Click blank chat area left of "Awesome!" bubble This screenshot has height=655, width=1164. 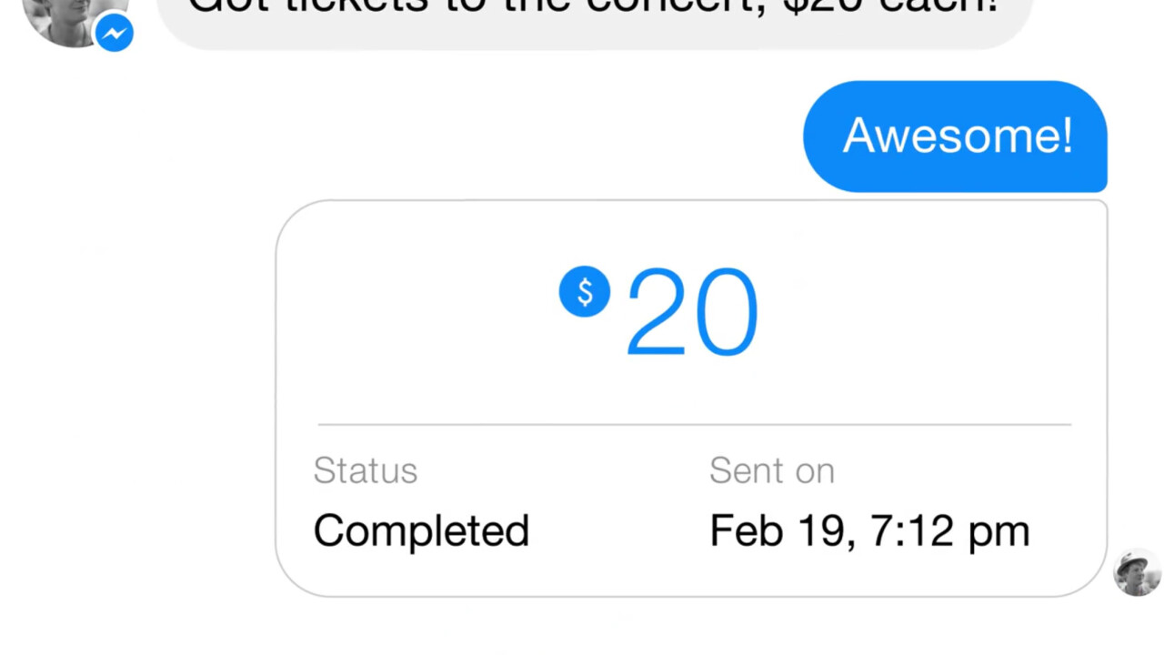[x=455, y=136]
